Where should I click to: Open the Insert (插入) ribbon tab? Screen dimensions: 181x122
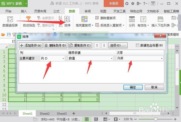(x=24, y=11)
